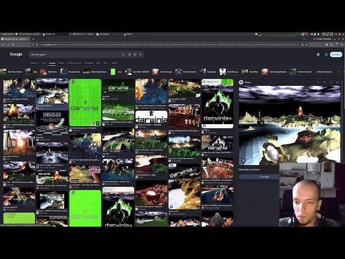Open the 1001 Let's Play thumbnail
The image size is (345, 259).
[x=85, y=174]
